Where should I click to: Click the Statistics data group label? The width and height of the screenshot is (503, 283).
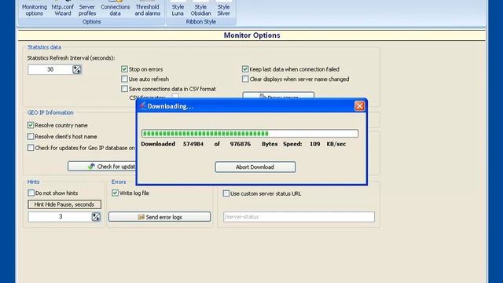44,47
